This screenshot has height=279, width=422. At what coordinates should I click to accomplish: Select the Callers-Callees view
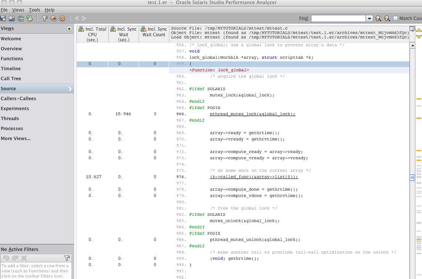point(19,99)
